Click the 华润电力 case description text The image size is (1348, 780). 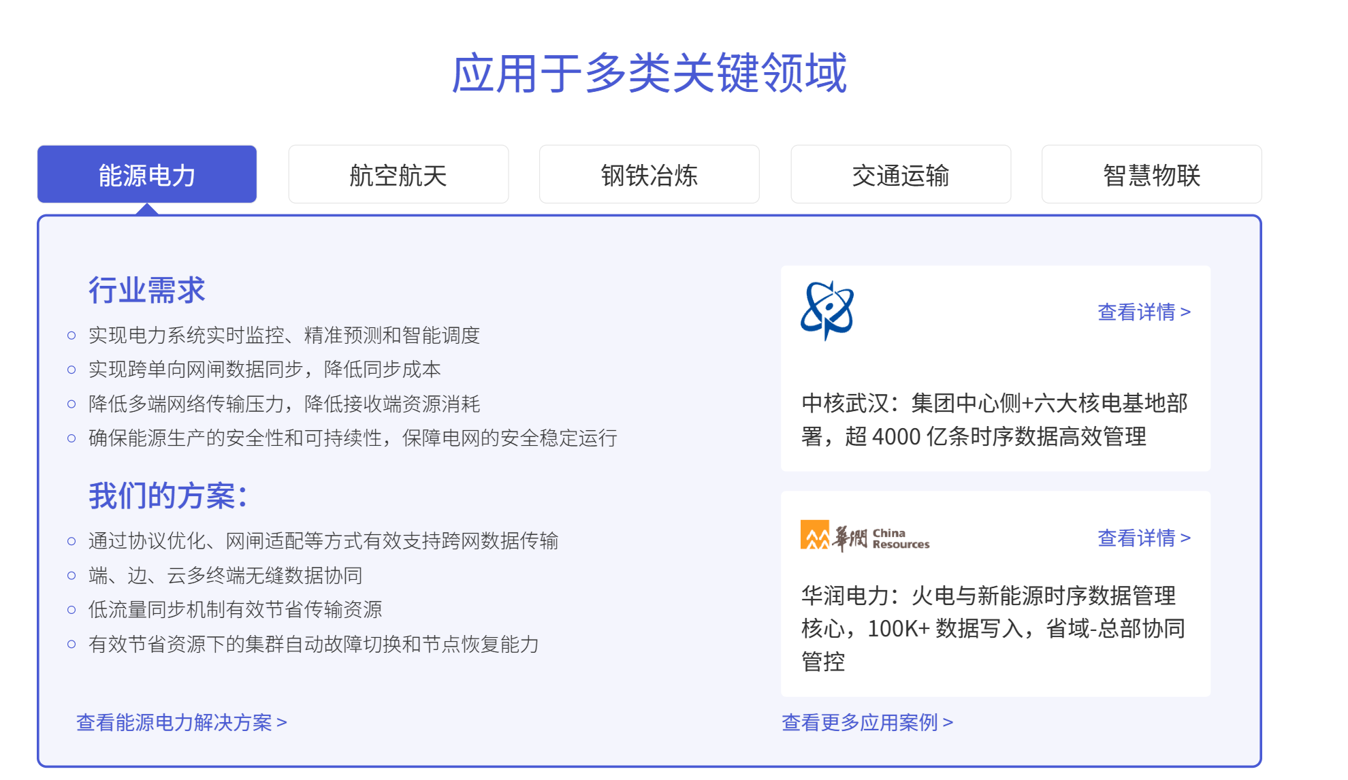pyautogui.click(x=994, y=628)
